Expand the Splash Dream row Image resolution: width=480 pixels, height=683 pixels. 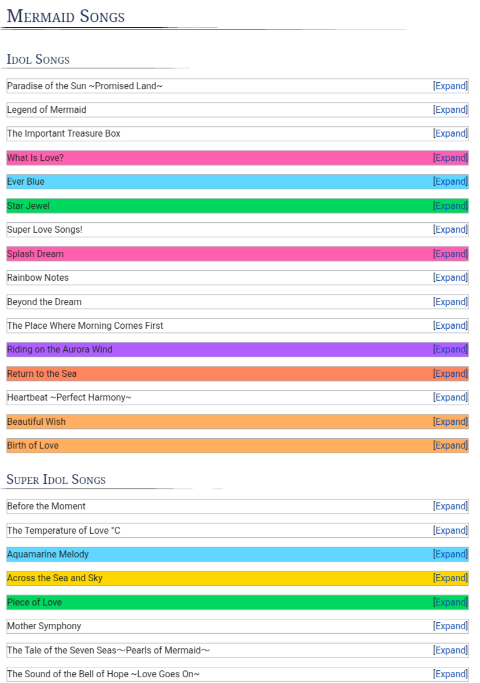pos(451,254)
